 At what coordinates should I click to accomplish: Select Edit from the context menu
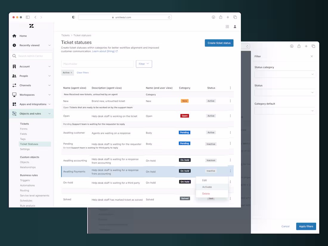click(205, 180)
